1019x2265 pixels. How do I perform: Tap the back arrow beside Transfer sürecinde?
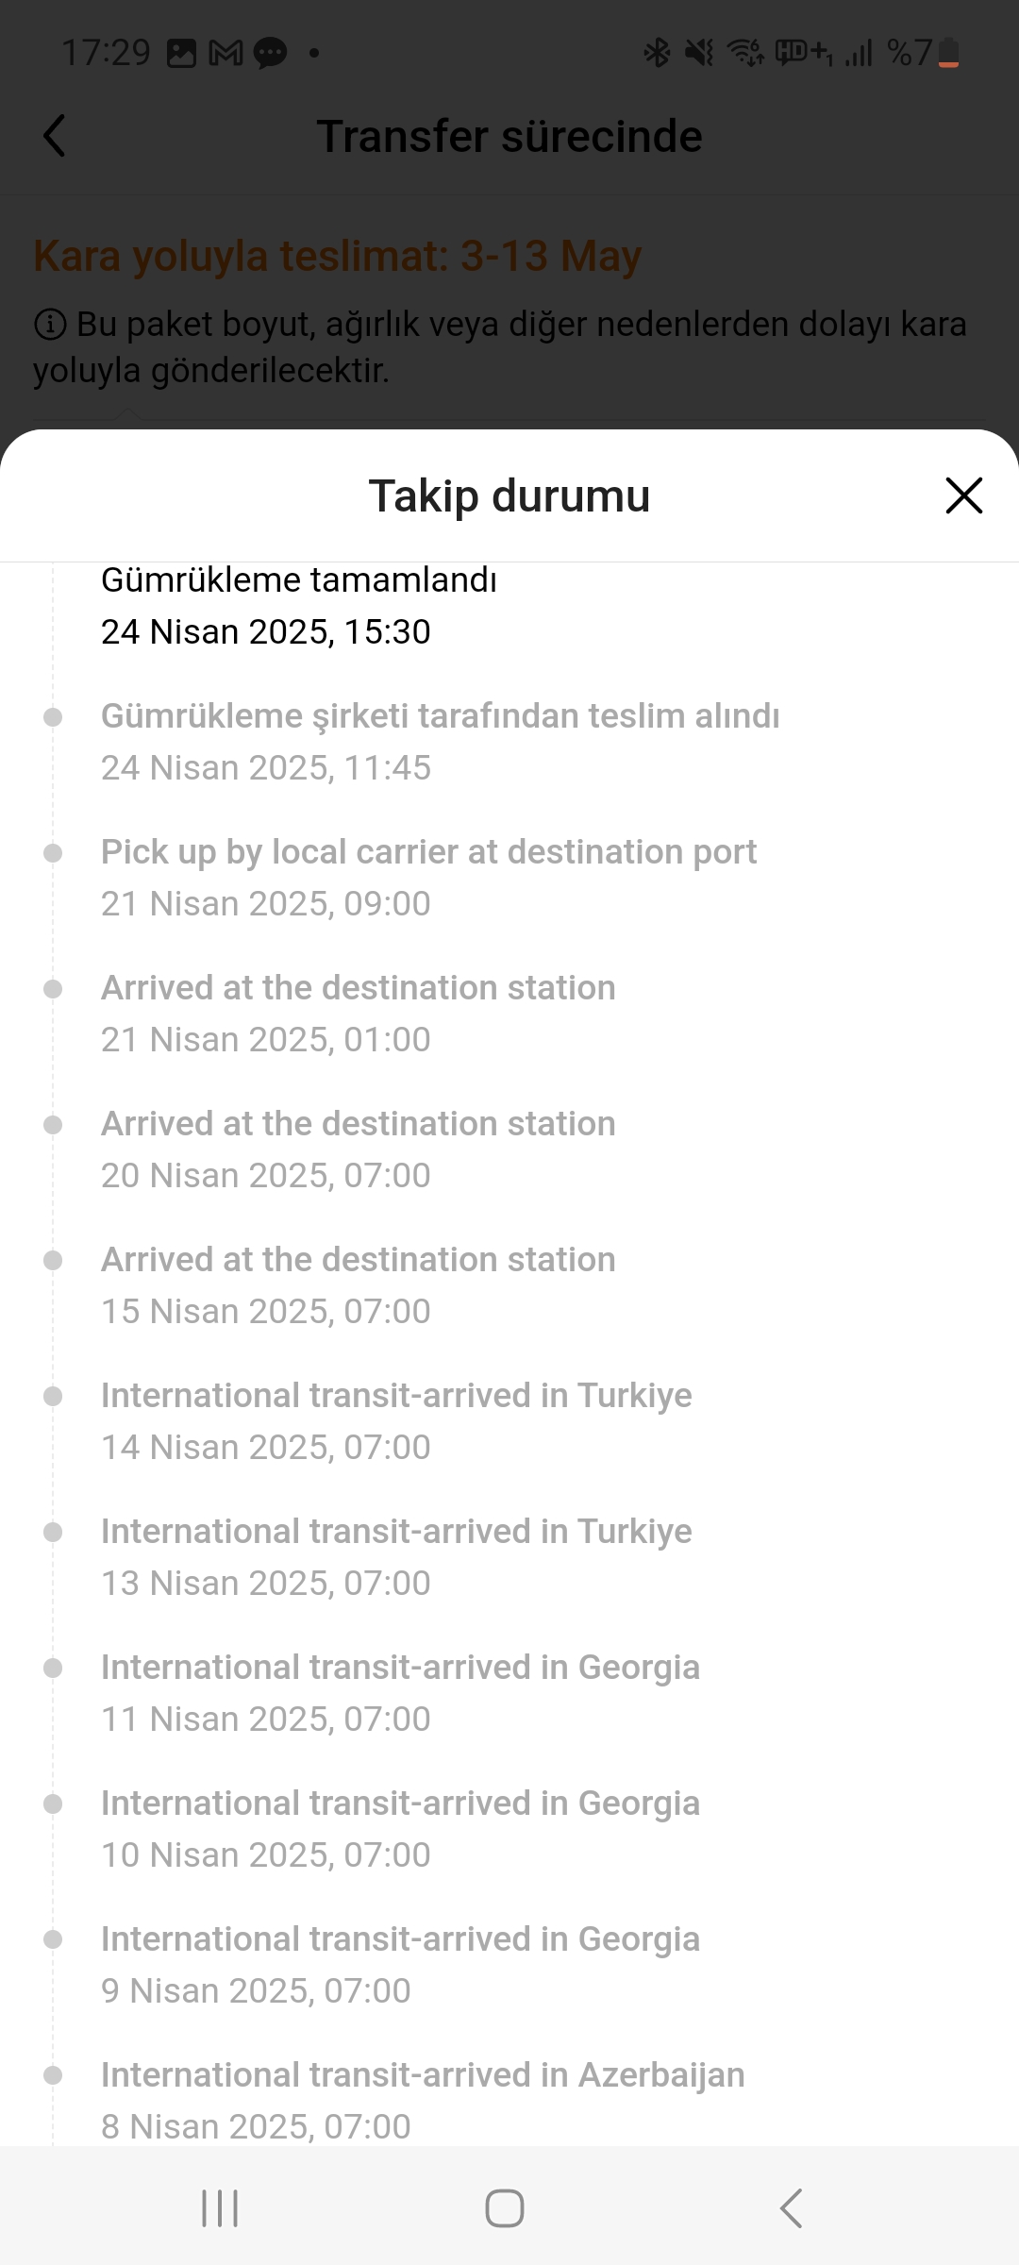pos(55,136)
